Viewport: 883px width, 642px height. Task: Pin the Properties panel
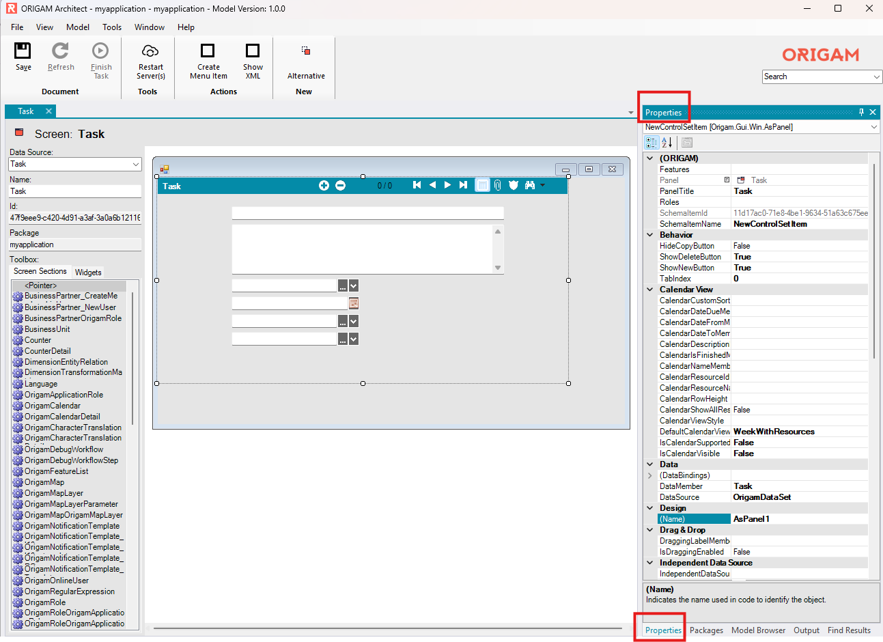point(861,112)
